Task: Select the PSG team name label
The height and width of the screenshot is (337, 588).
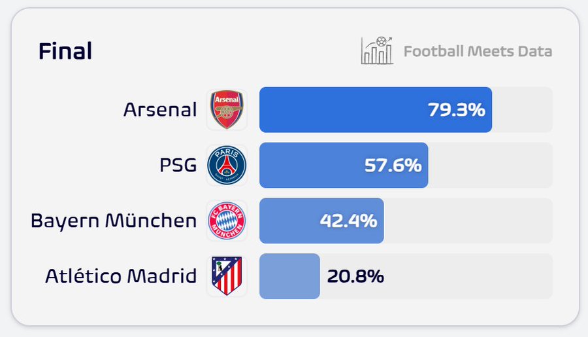Action: pos(178,166)
